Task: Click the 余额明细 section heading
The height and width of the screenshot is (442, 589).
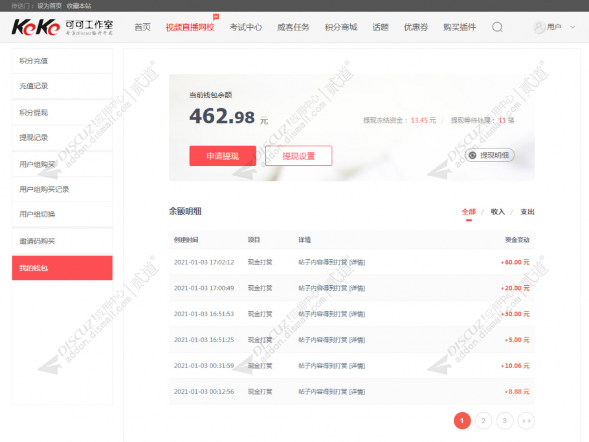Action: 185,211
